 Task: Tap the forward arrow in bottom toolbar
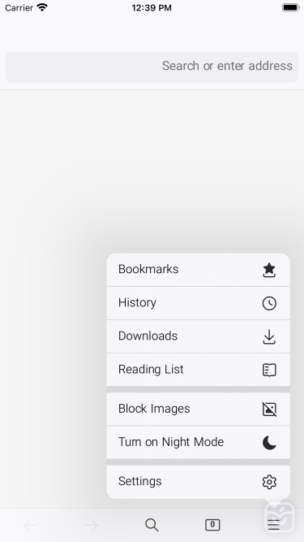tap(91, 525)
